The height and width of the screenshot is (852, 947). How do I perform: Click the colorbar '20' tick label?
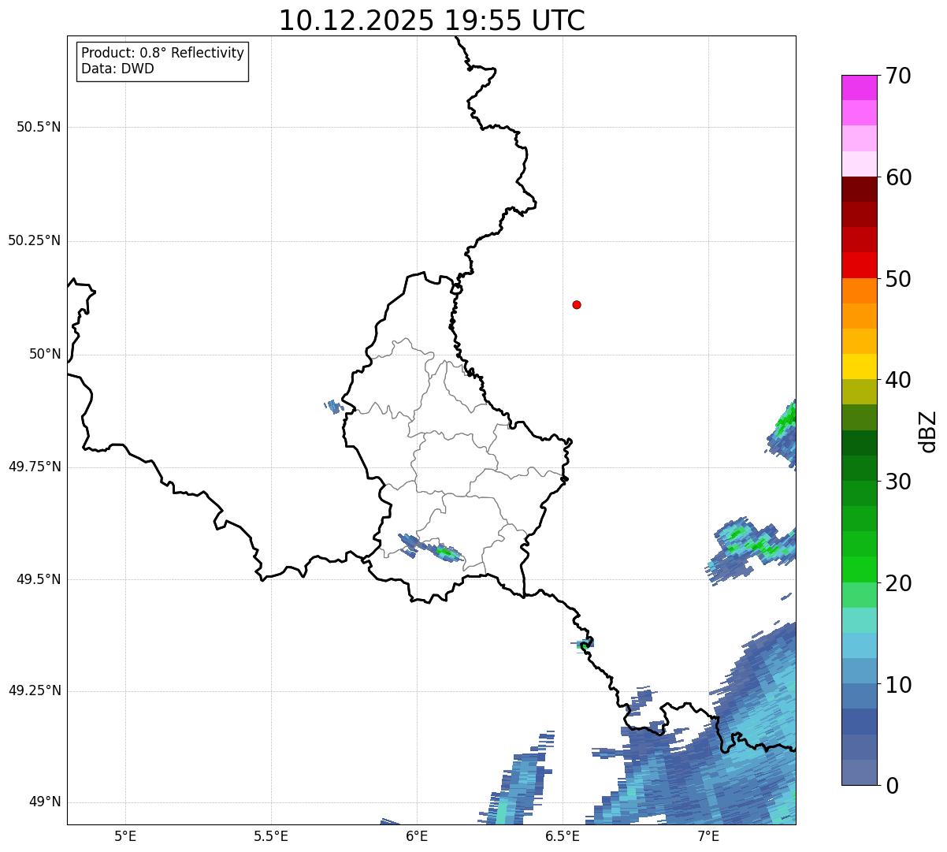898,584
